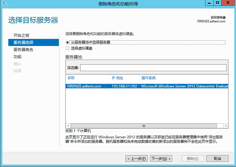This screenshot has width=236, height=167.
Task: Click the right arrow of horizontal scrollbar
Action: coord(225,126)
